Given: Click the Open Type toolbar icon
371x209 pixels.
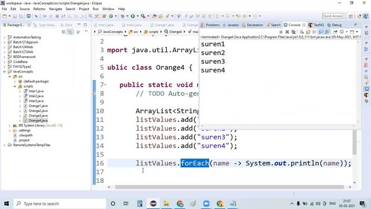Looking at the screenshot, I should point(154,16).
